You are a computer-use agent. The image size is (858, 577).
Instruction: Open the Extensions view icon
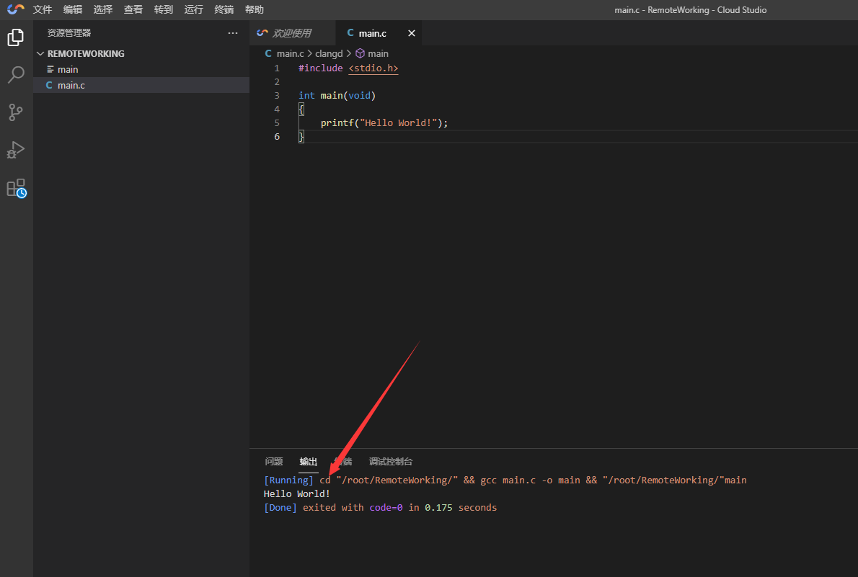click(16, 188)
